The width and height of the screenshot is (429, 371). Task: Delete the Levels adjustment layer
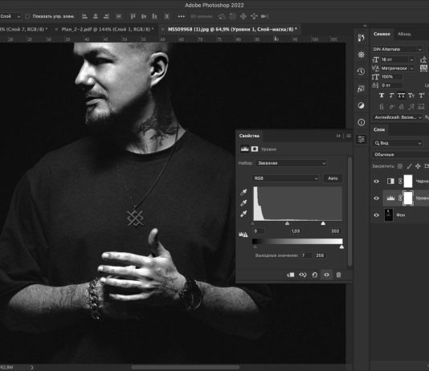pos(338,275)
